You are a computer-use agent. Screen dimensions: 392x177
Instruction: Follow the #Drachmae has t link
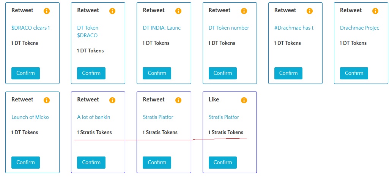point(294,28)
